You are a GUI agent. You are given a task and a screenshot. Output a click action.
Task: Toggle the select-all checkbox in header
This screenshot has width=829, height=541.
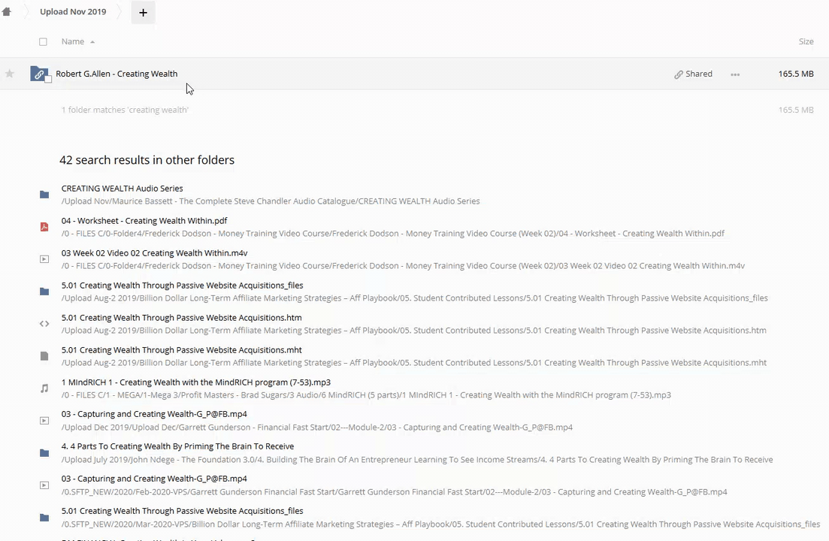(43, 42)
